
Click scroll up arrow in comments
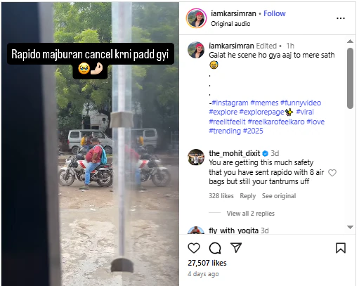tap(350, 41)
